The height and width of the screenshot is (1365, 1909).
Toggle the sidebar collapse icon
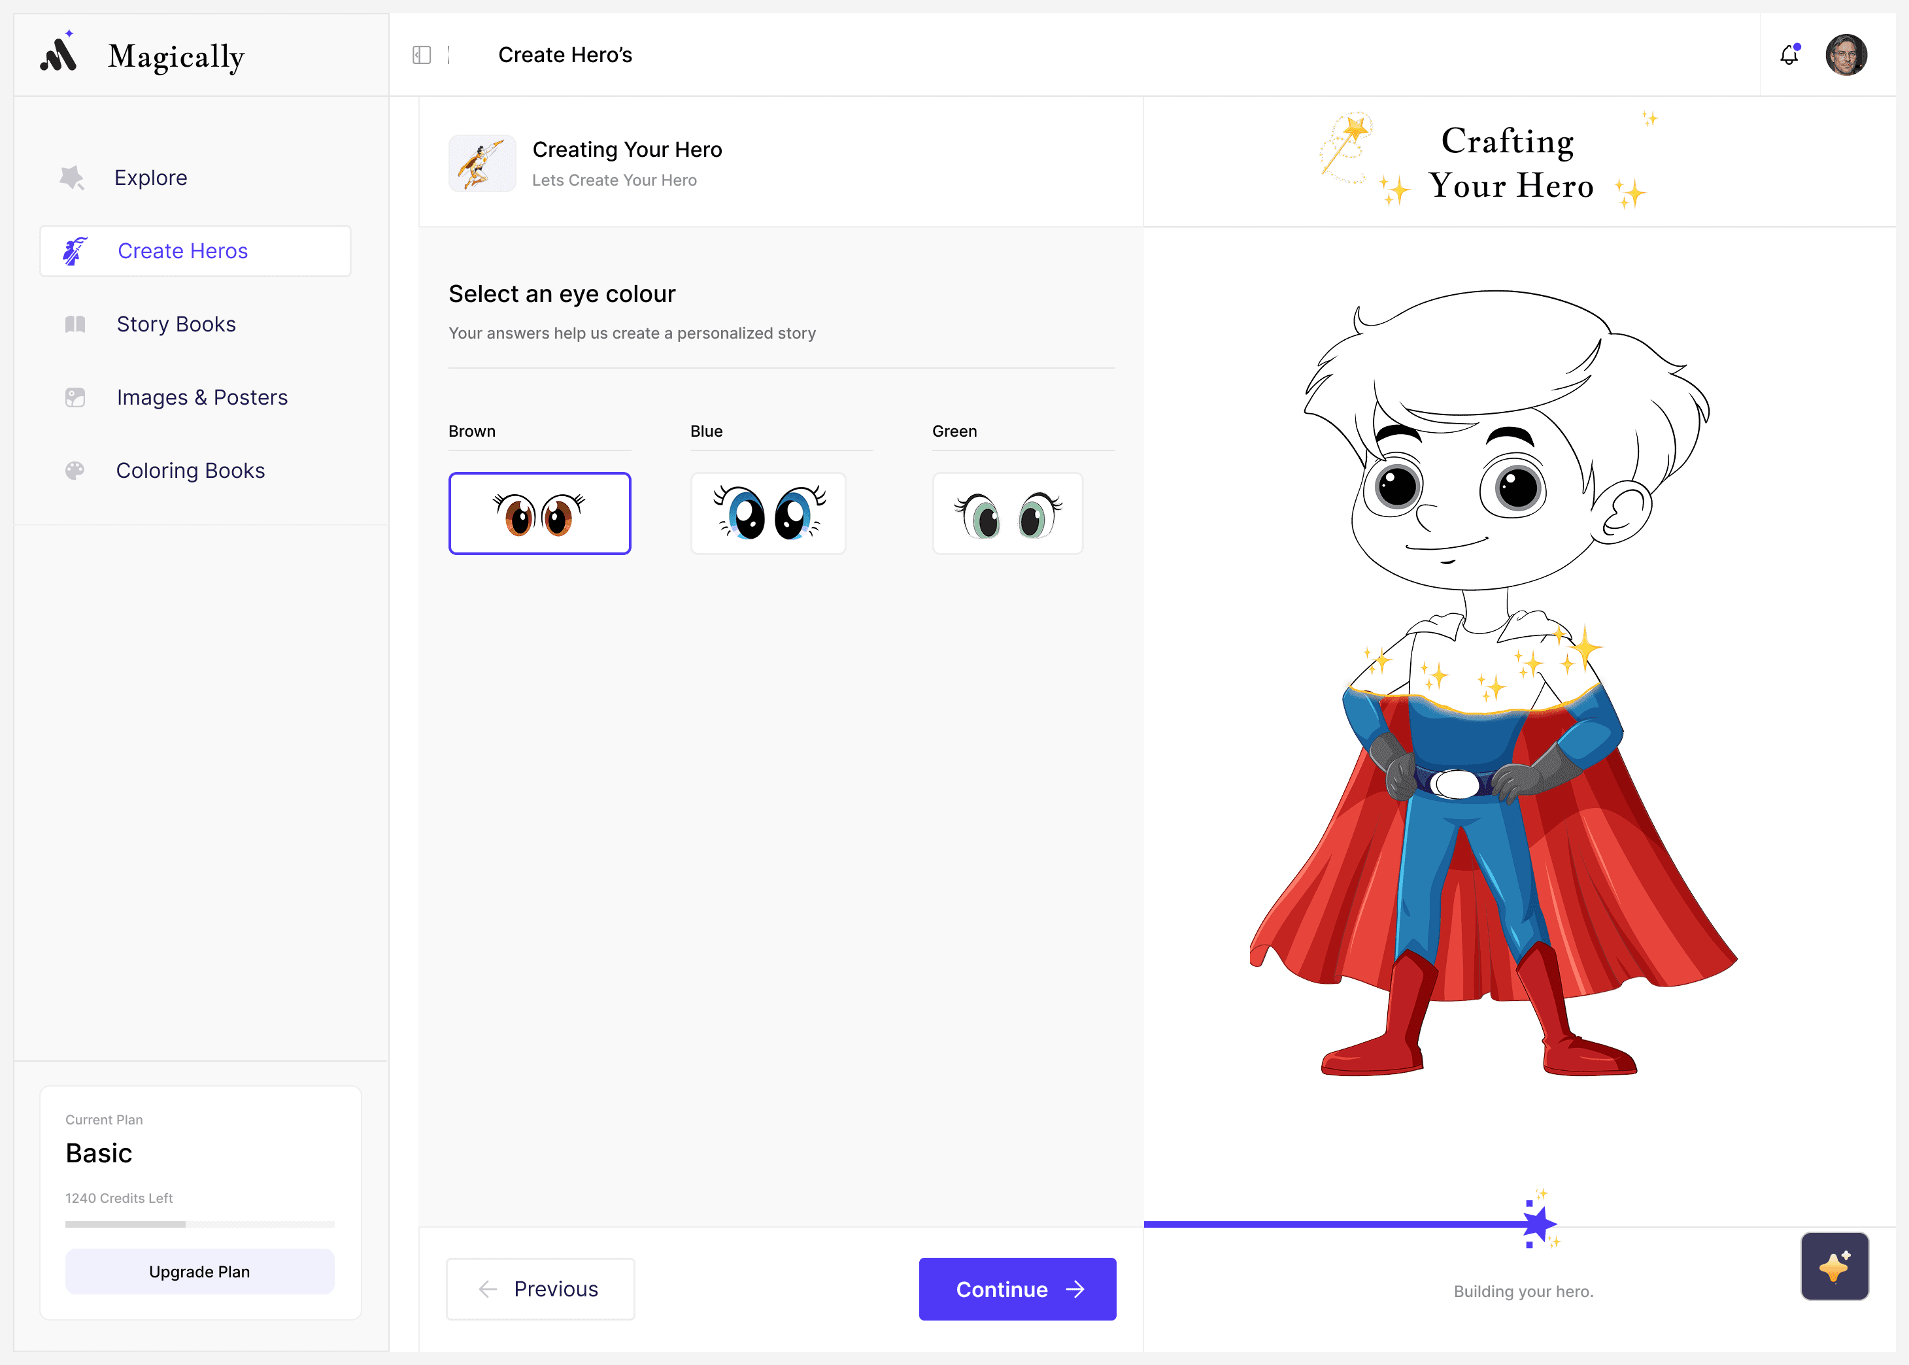(x=422, y=55)
